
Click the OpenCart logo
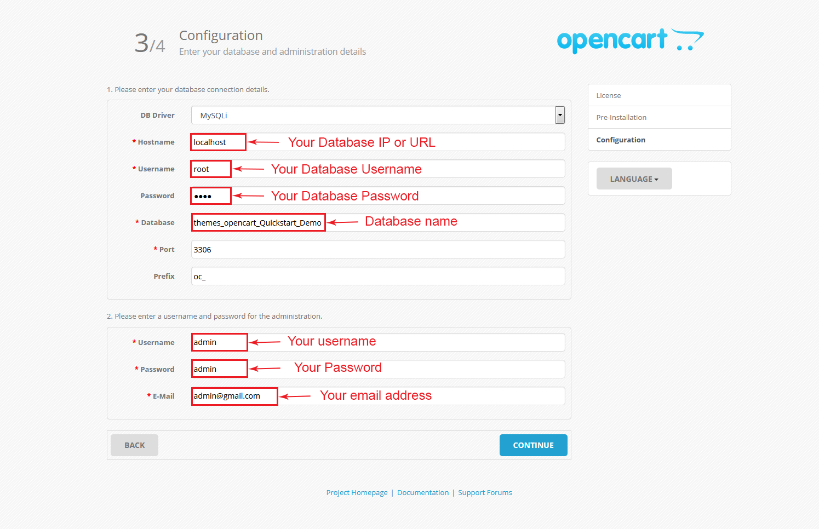[630, 41]
